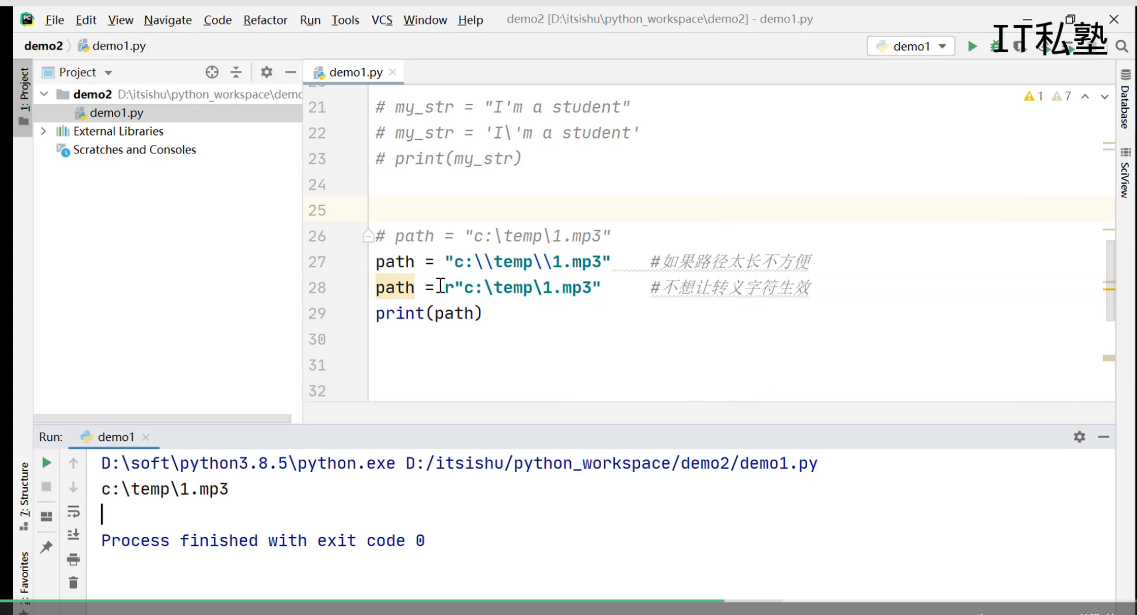The width and height of the screenshot is (1137, 615).
Task: Click the editor vertical scrollbar thumb
Action: [1110, 280]
